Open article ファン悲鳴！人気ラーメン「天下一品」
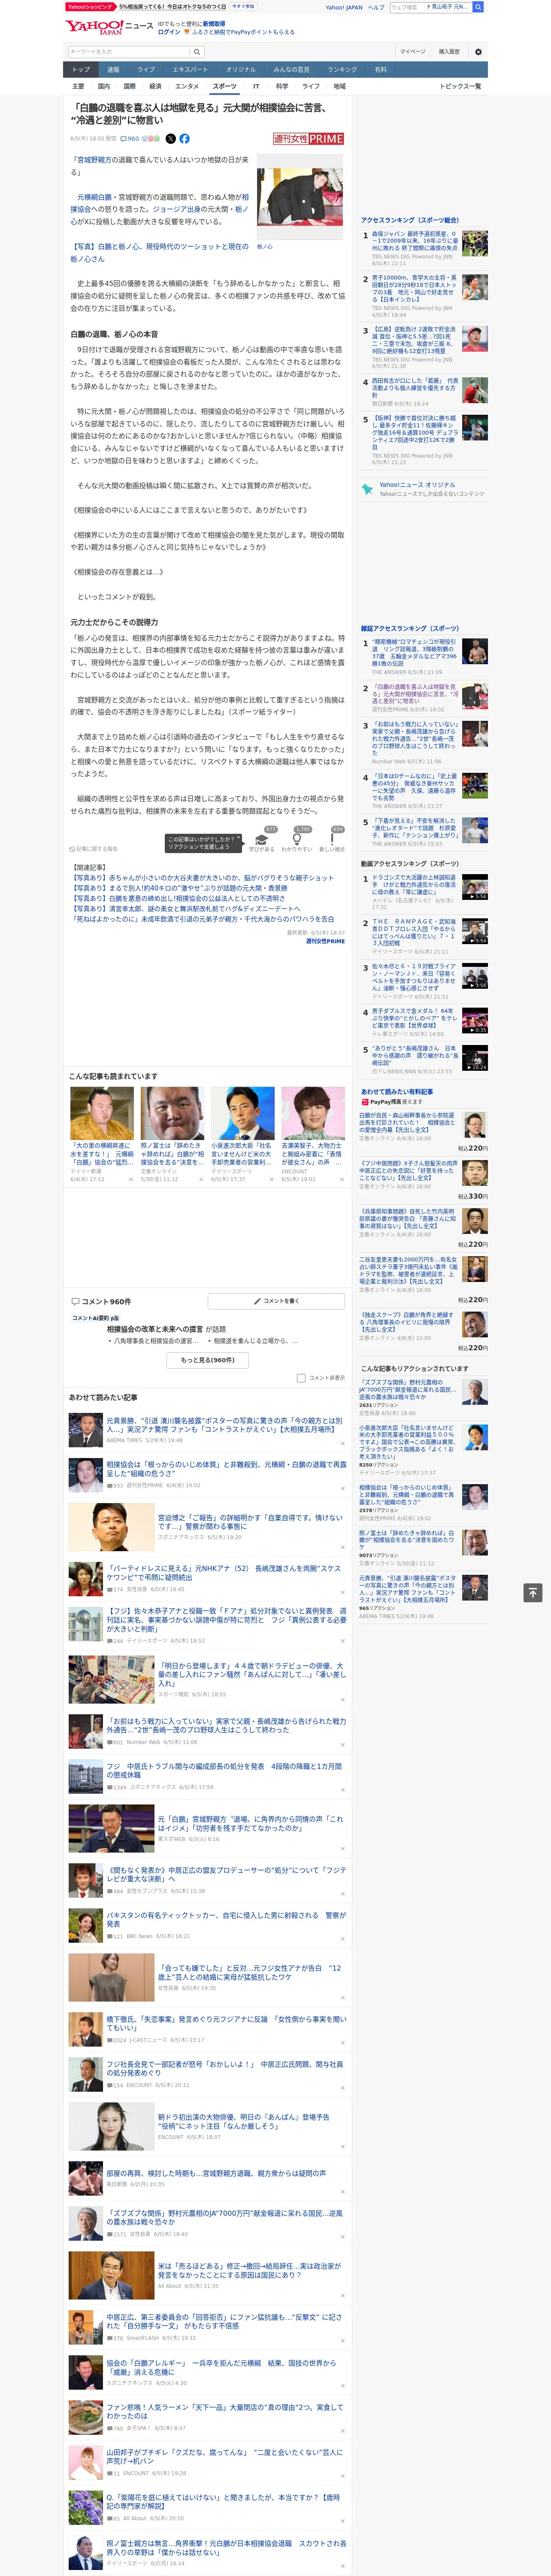The image size is (551, 2576). click(x=224, y=2411)
